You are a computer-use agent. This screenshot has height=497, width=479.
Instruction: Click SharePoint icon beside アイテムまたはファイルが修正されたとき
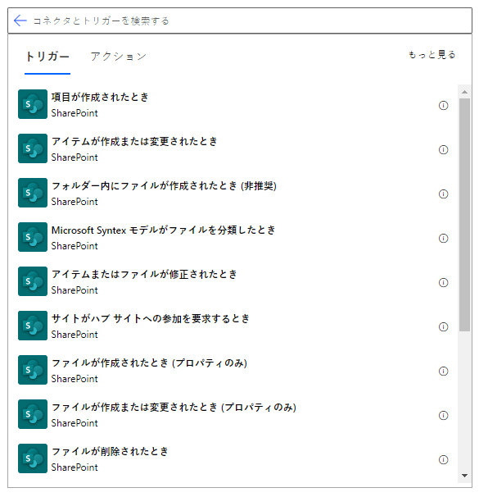[x=33, y=281]
